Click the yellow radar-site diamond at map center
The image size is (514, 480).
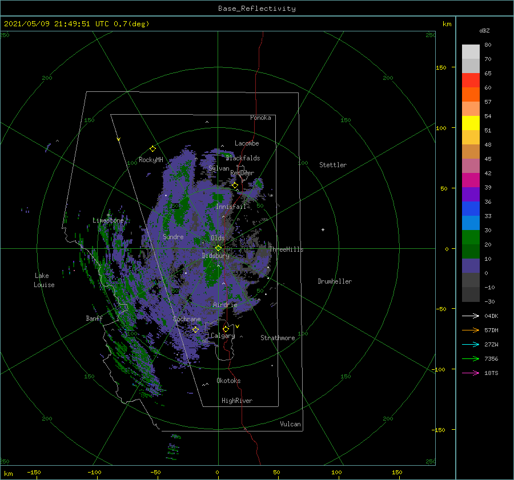[218, 248]
